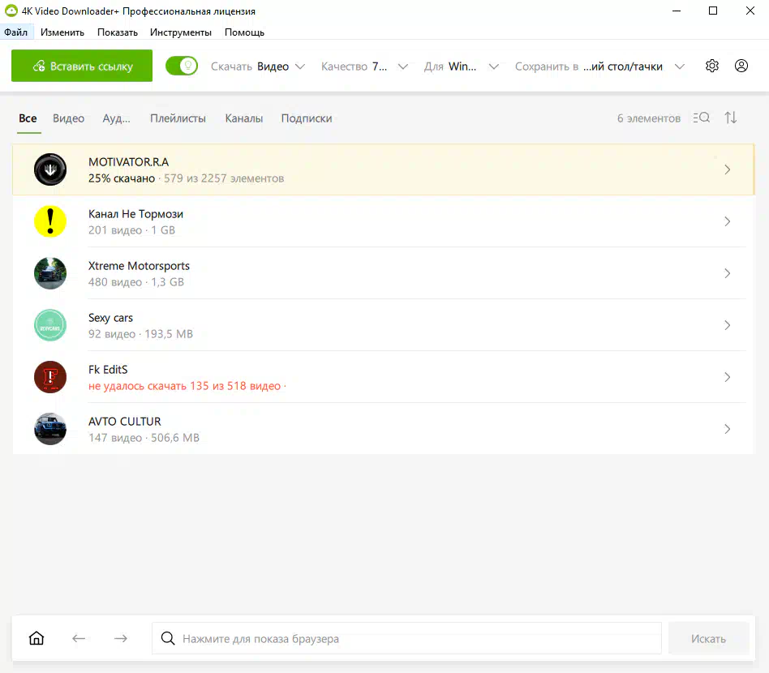Switch to the Плейлисты tab
Screen dimensions: 769x673
pyautogui.click(x=178, y=118)
